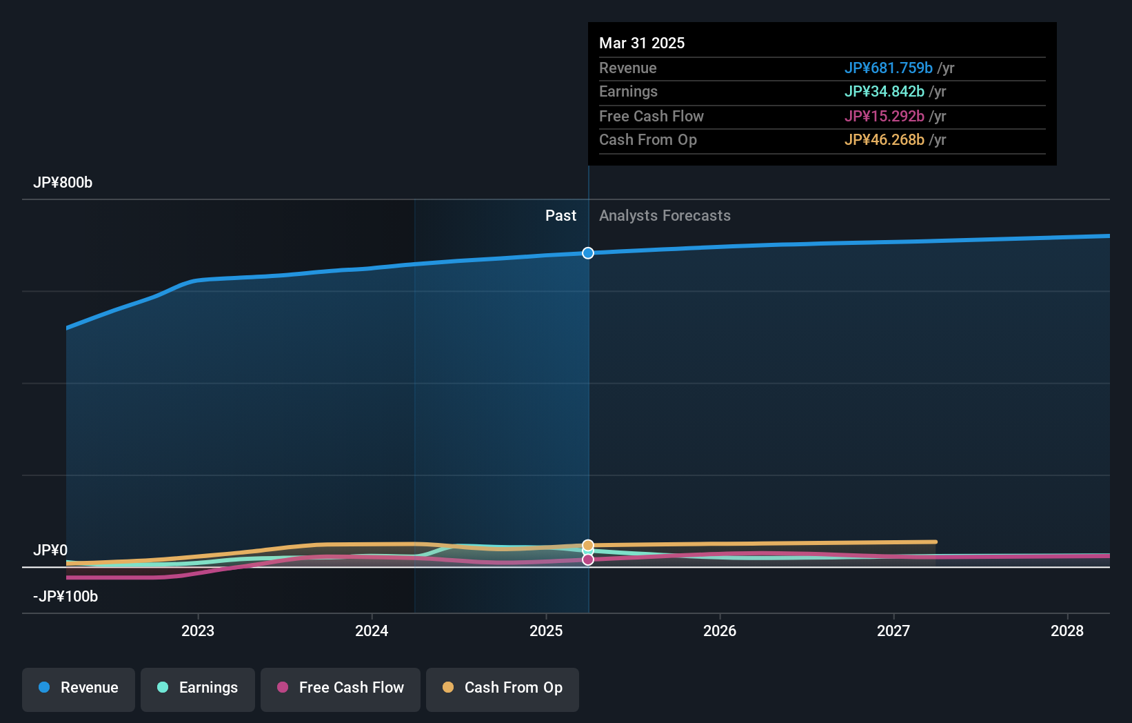Click the -JP¥100b y-axis label
The image size is (1132, 723).
point(65,597)
